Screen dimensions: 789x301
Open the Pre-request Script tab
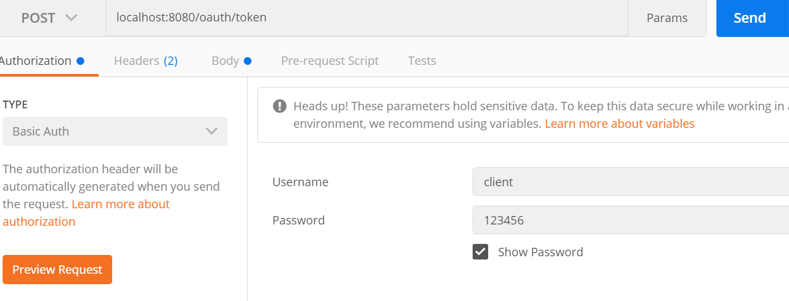[330, 61]
